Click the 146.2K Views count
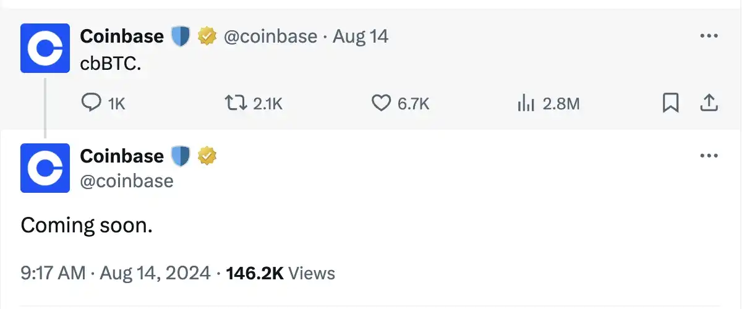 point(281,273)
